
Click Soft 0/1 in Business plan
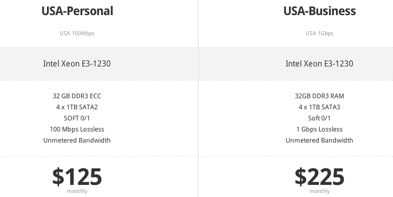[319, 118]
